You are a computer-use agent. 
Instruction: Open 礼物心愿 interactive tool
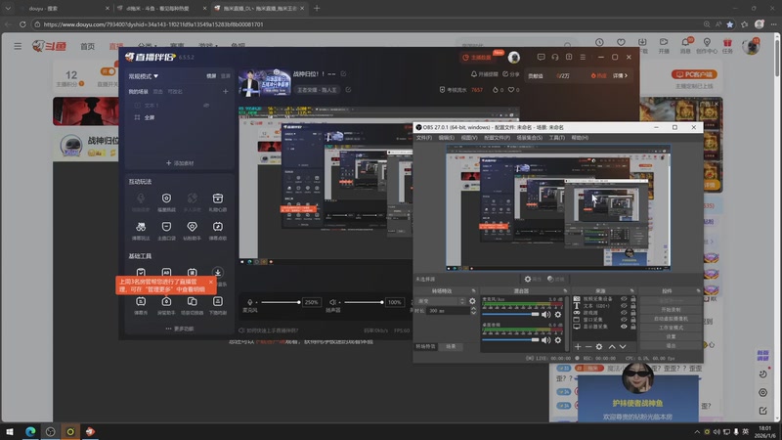click(217, 202)
